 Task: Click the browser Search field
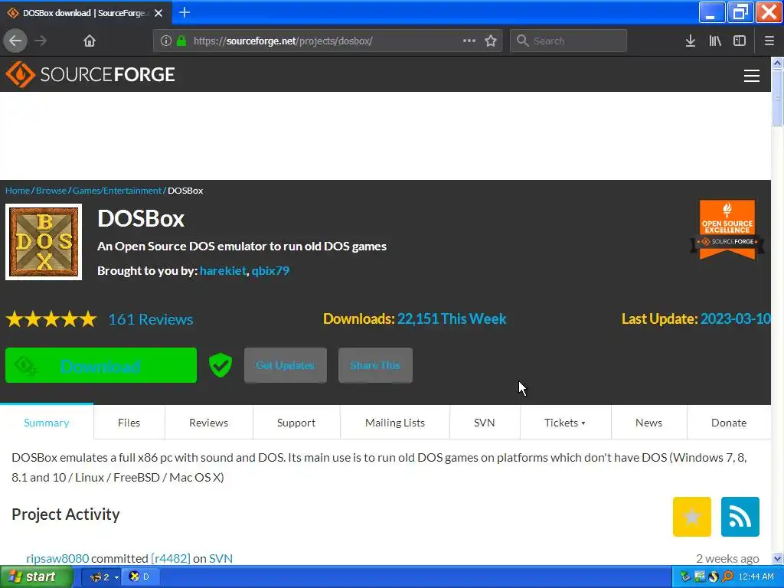pyautogui.click(x=569, y=41)
